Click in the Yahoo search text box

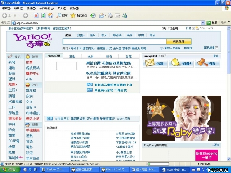tap(114, 41)
